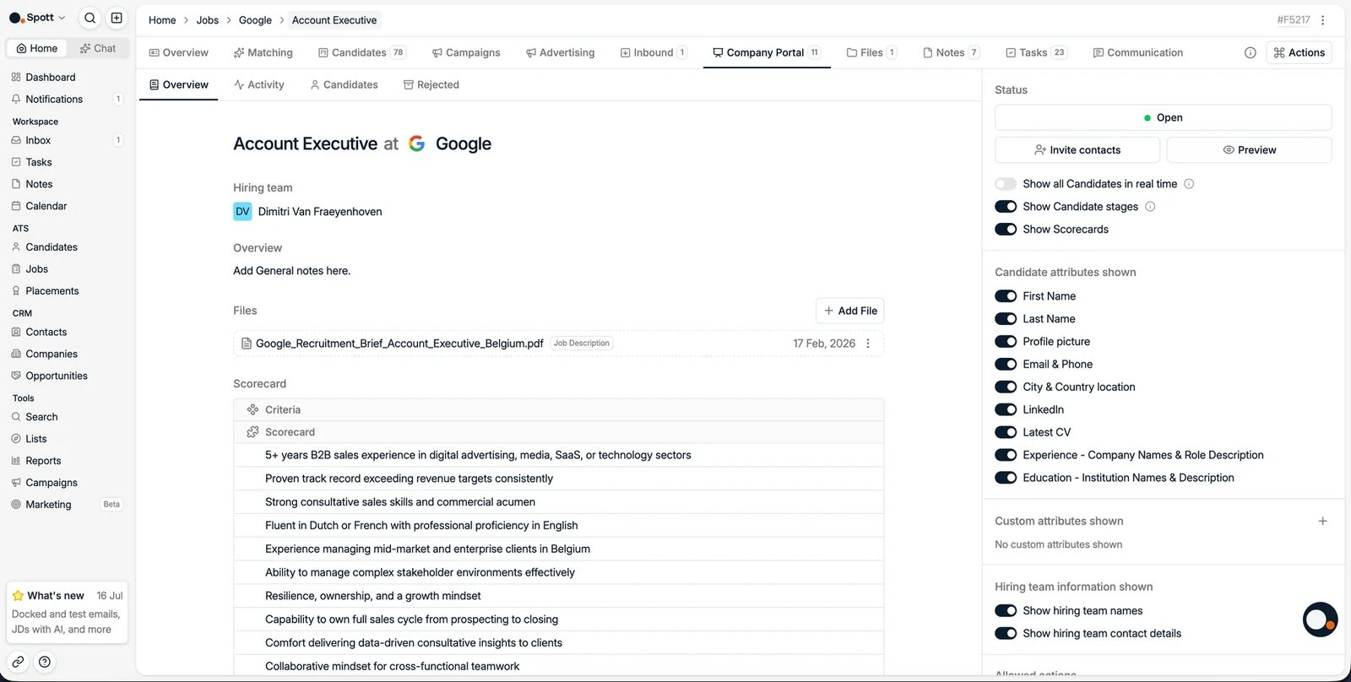The height and width of the screenshot is (682, 1351).
Task: Toggle the Profile picture attribute
Action: [1006, 342]
